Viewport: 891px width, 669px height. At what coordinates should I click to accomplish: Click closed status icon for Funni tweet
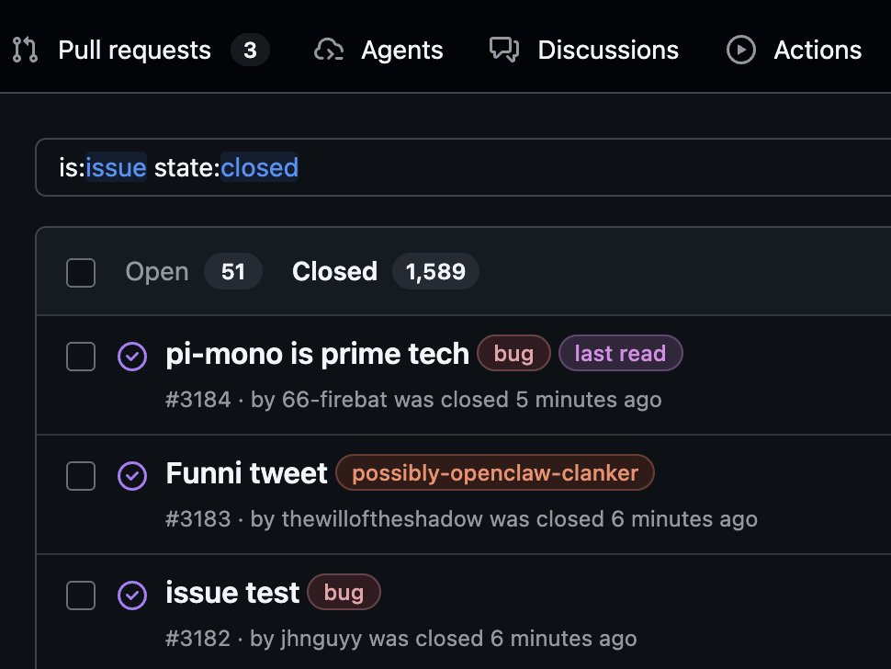pos(133,475)
